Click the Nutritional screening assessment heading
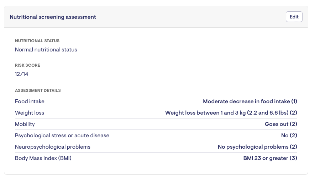The width and height of the screenshot is (315, 182). pyautogui.click(x=53, y=17)
